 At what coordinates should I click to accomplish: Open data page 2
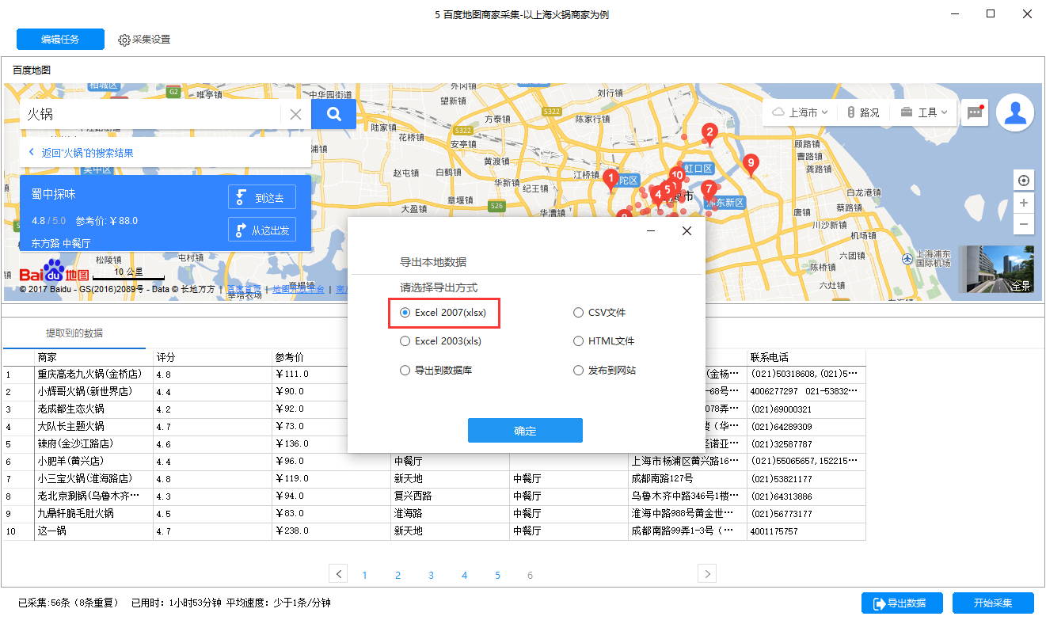pos(397,576)
